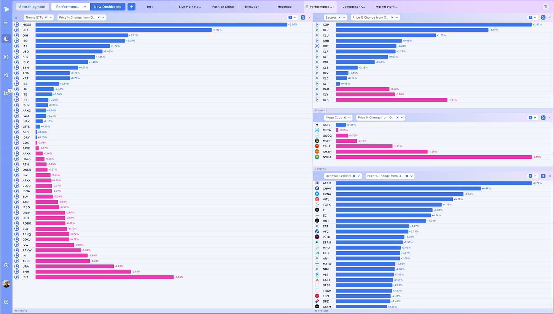Click the ERX bar showing +4.03%
This screenshot has width=554, height=314.
(124, 30)
